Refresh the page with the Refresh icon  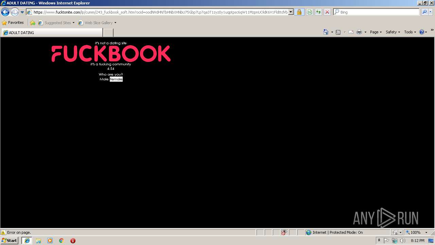(318, 12)
